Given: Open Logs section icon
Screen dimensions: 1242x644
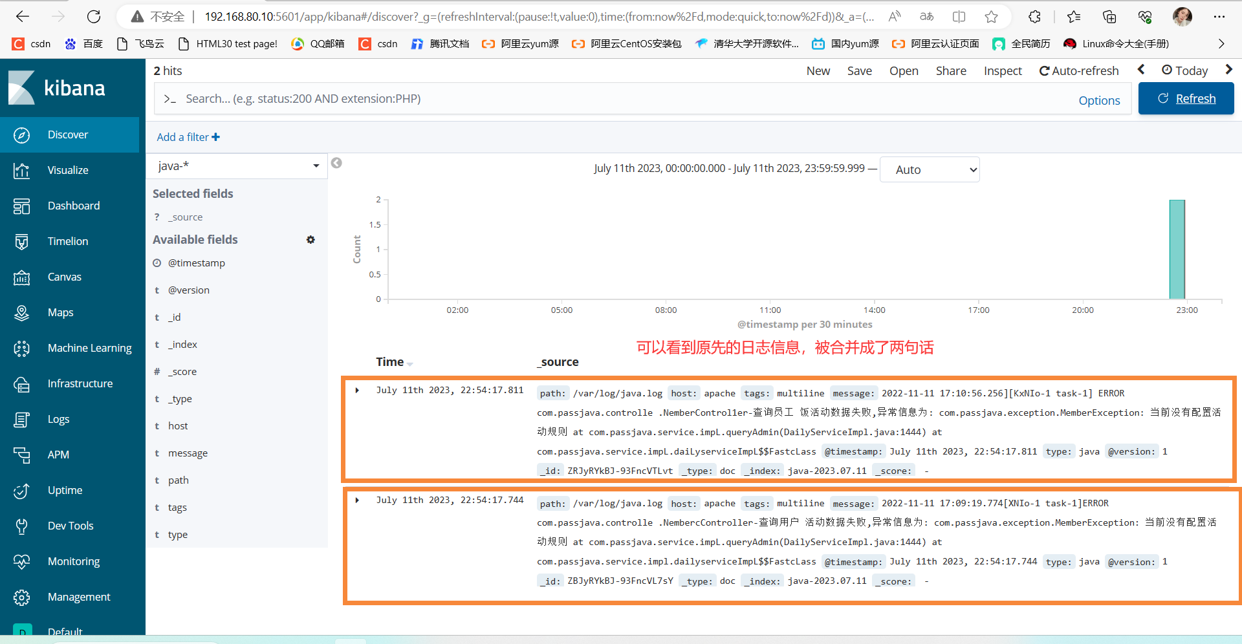Looking at the screenshot, I should click(21, 419).
